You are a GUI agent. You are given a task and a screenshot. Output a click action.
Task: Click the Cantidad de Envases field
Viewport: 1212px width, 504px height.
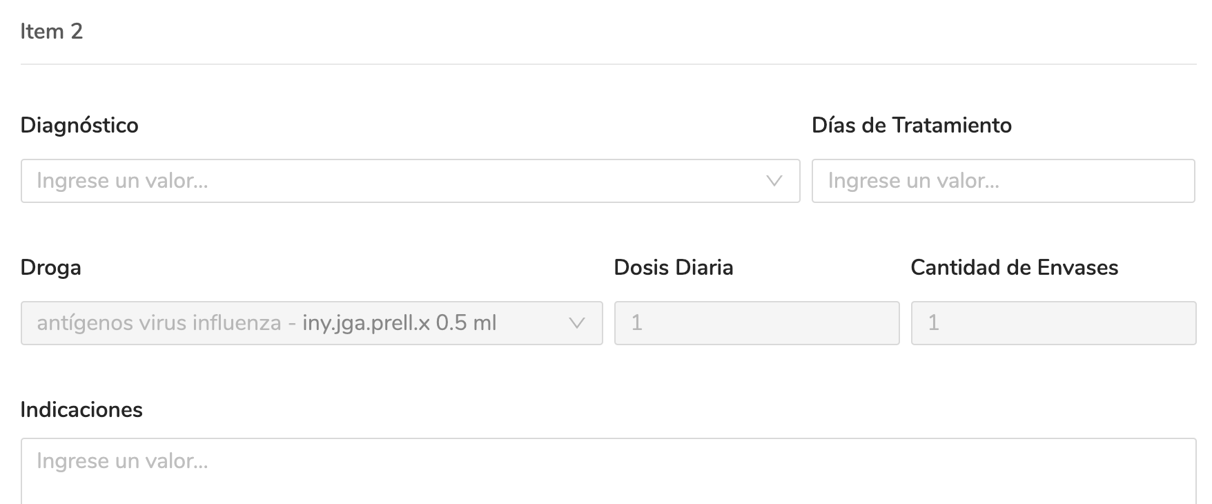tap(1053, 322)
